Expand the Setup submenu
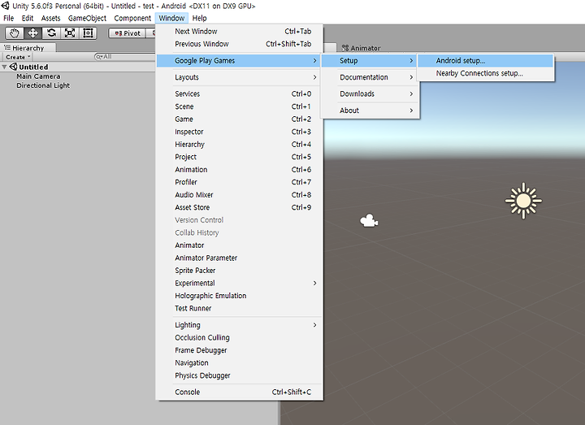585x425 pixels. point(370,60)
